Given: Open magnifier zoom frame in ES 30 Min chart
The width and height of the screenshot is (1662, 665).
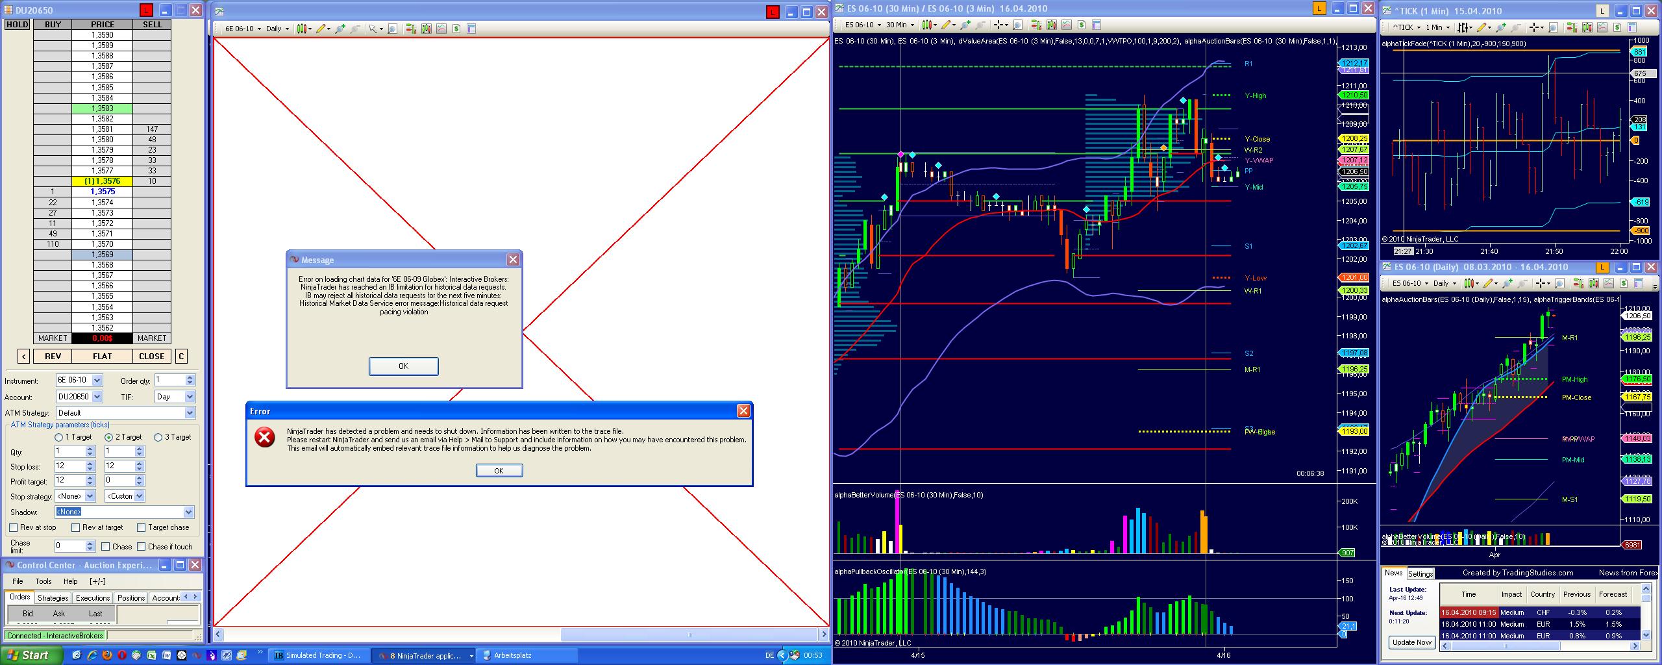Looking at the screenshot, I should (x=1017, y=25).
